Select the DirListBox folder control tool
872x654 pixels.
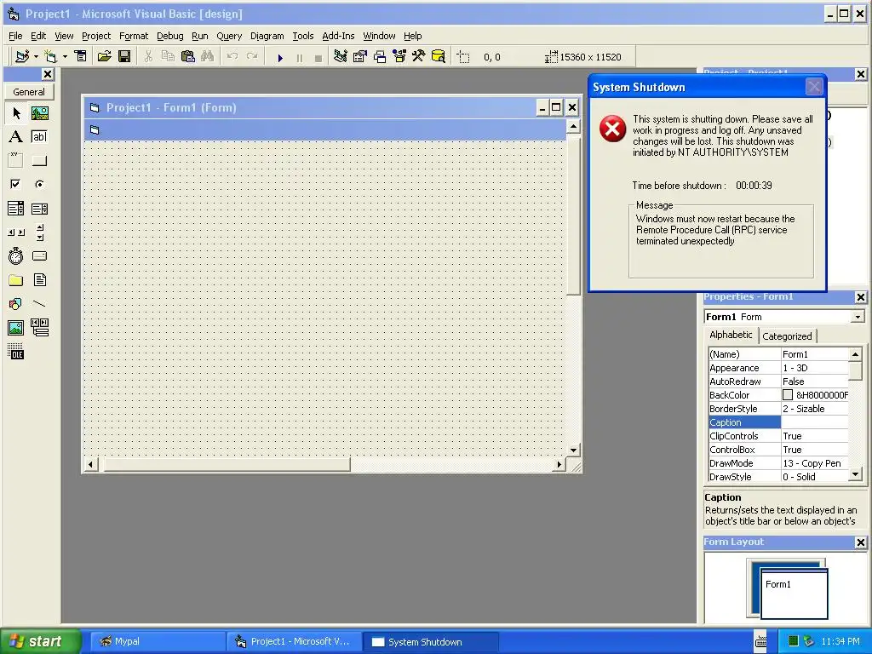15,279
